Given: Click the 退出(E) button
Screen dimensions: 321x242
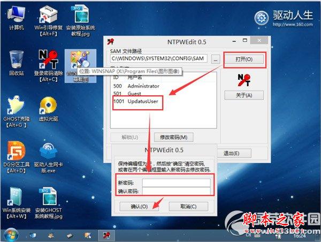Looking at the screenshot, I should click(x=231, y=153).
